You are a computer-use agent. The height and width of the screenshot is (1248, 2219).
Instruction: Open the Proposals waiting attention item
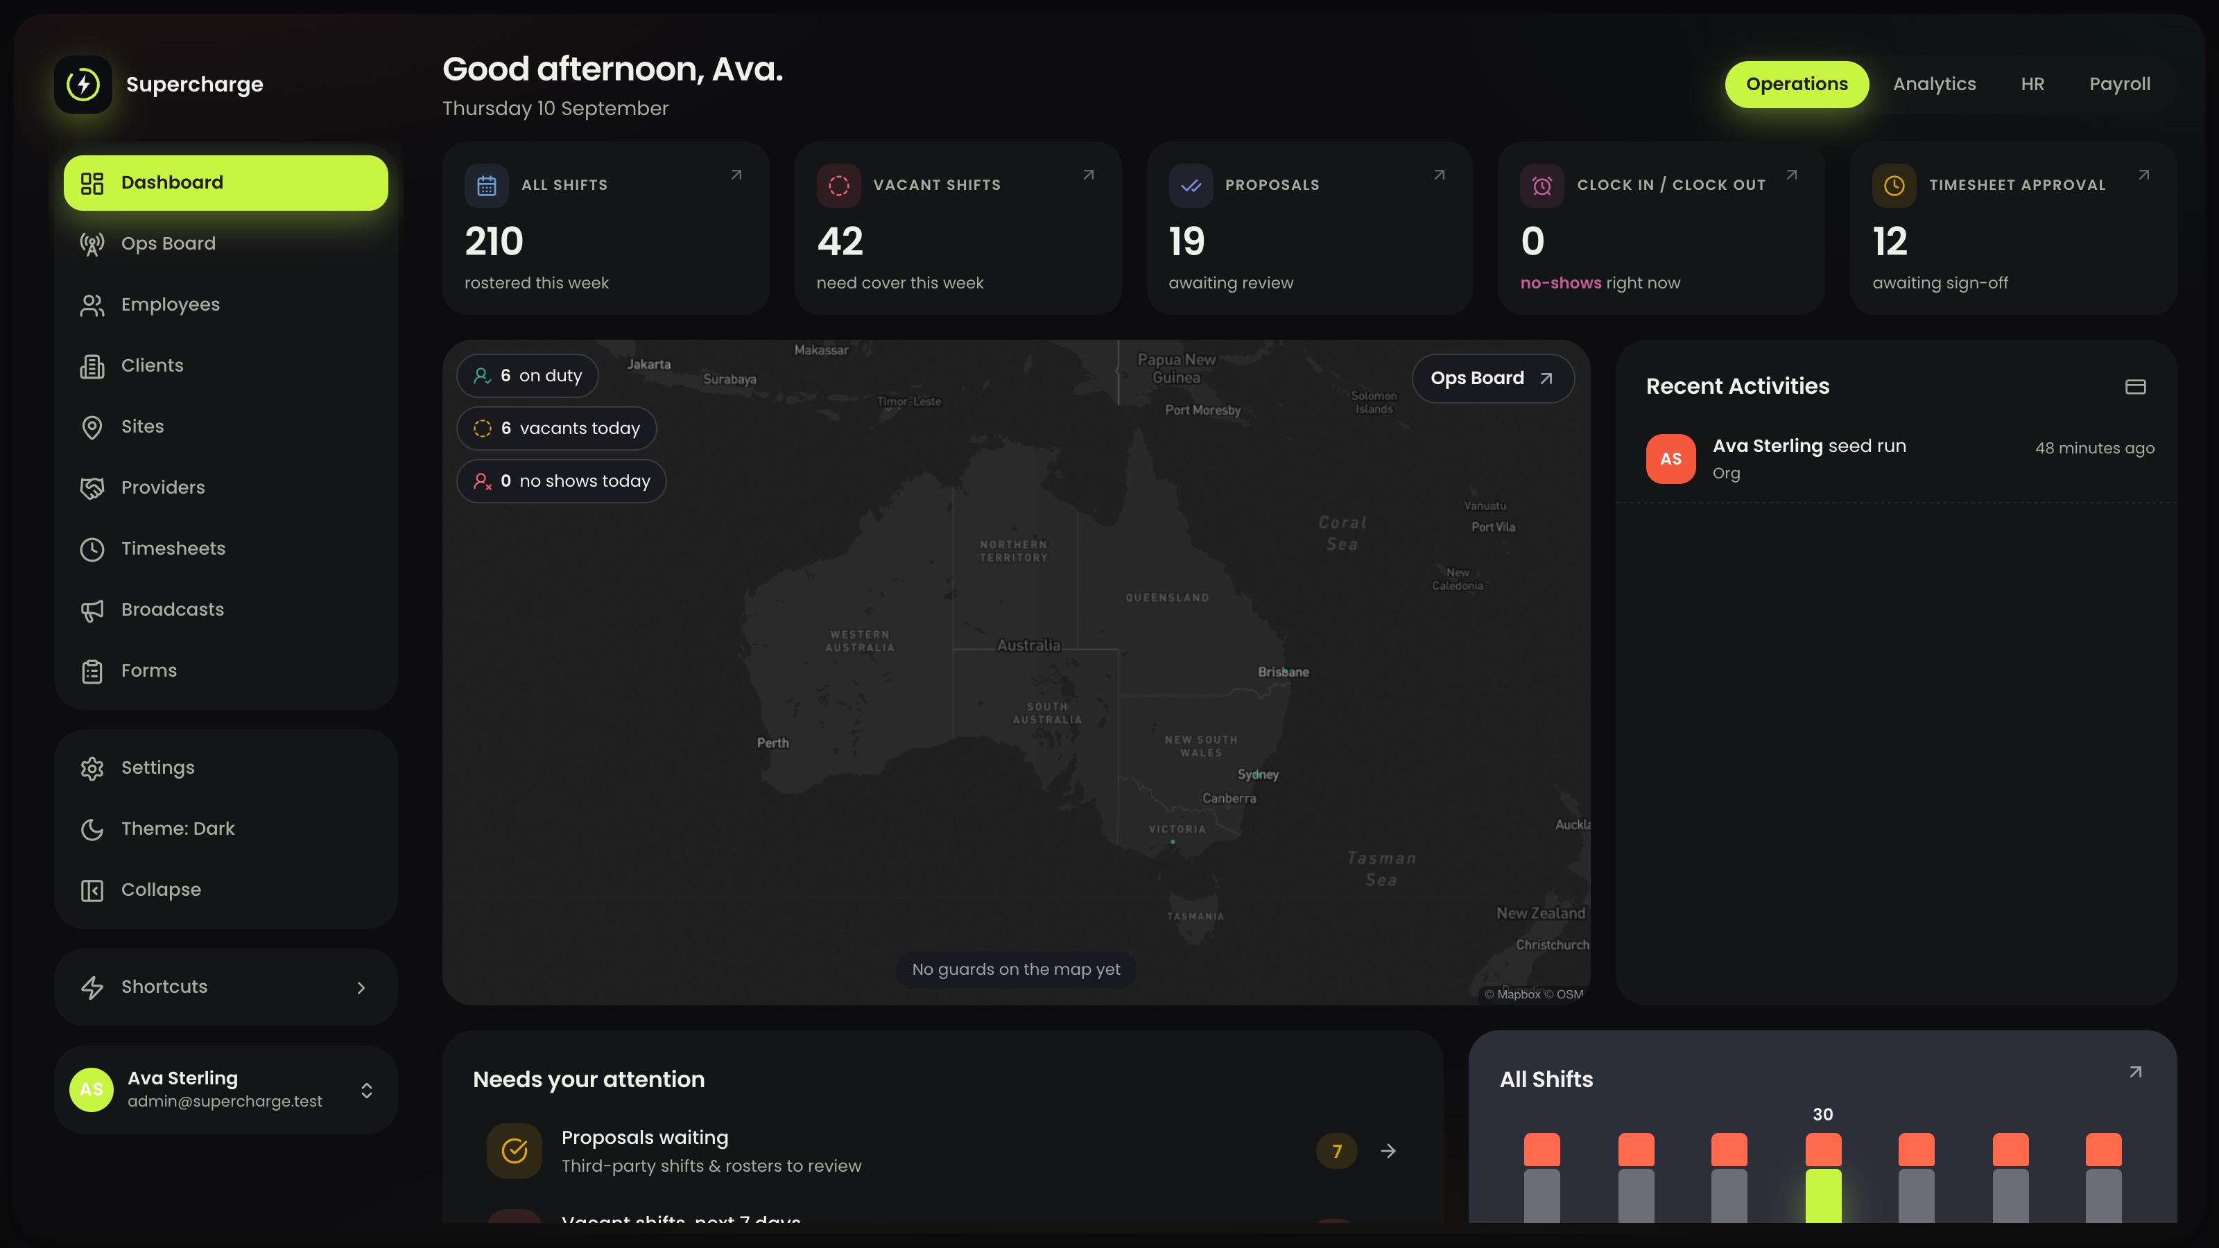tap(942, 1151)
